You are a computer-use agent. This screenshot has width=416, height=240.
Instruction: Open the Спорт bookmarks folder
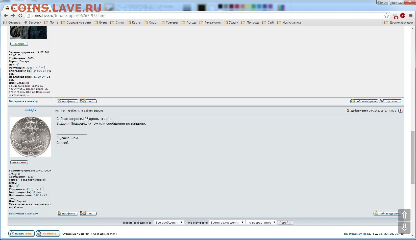coord(151,23)
